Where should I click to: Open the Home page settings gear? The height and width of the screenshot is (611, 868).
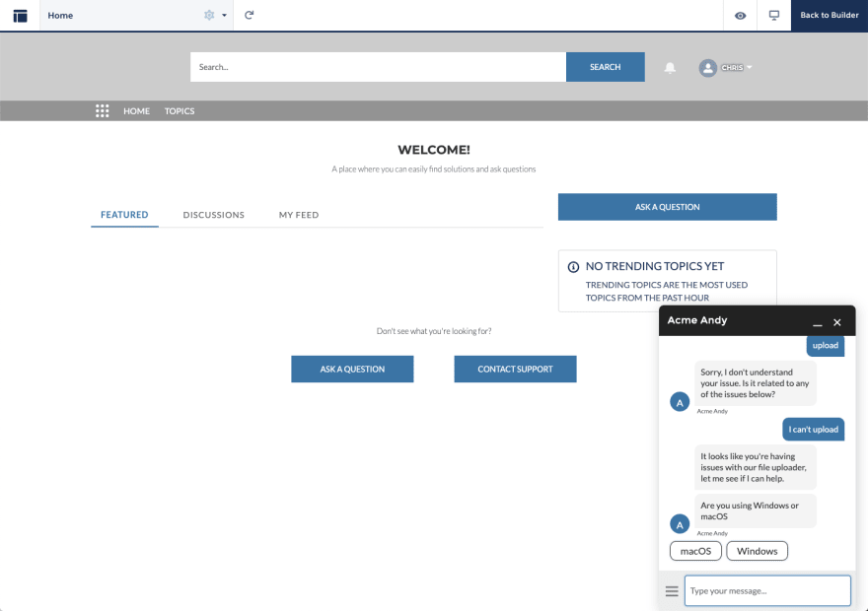[x=209, y=16]
